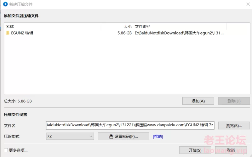252x157 pixels.
Task: Click the 取消 button
Action: pyautogui.click(x=231, y=150)
